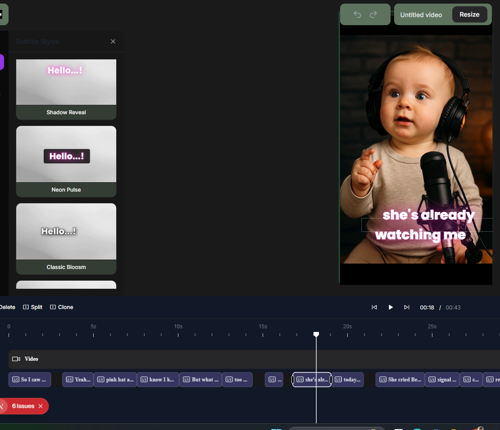This screenshot has width=500, height=430.
Task: Dismiss the 6 Issues badge
Action: pos(41,406)
